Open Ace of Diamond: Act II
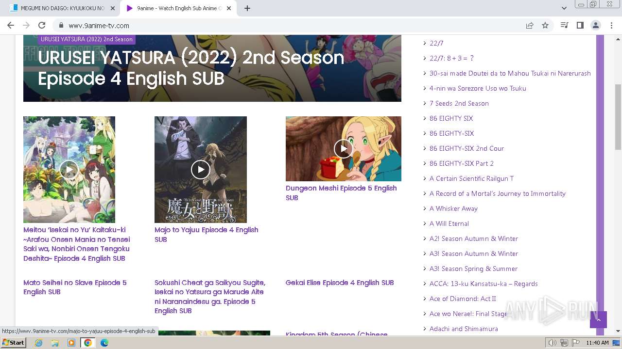Screen dimensions: 622x349 (463, 299)
